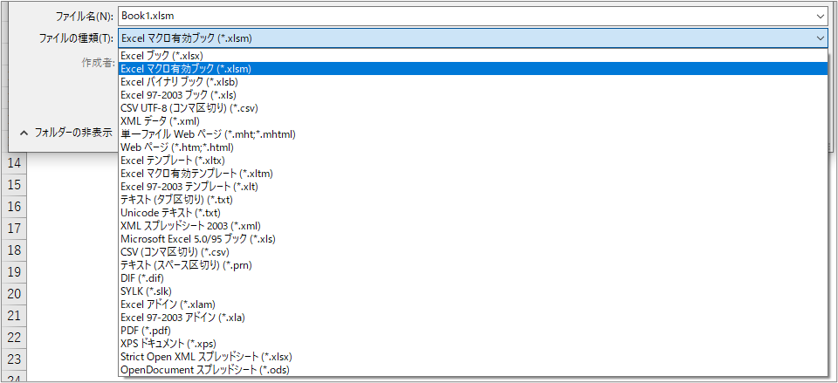Select Excel テンプレート (*.xltx)

(x=473, y=161)
